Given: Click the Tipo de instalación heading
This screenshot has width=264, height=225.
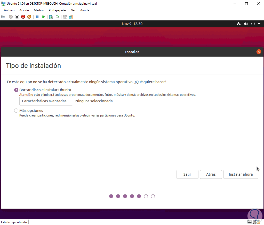Looking at the screenshot, I should [x=33, y=66].
